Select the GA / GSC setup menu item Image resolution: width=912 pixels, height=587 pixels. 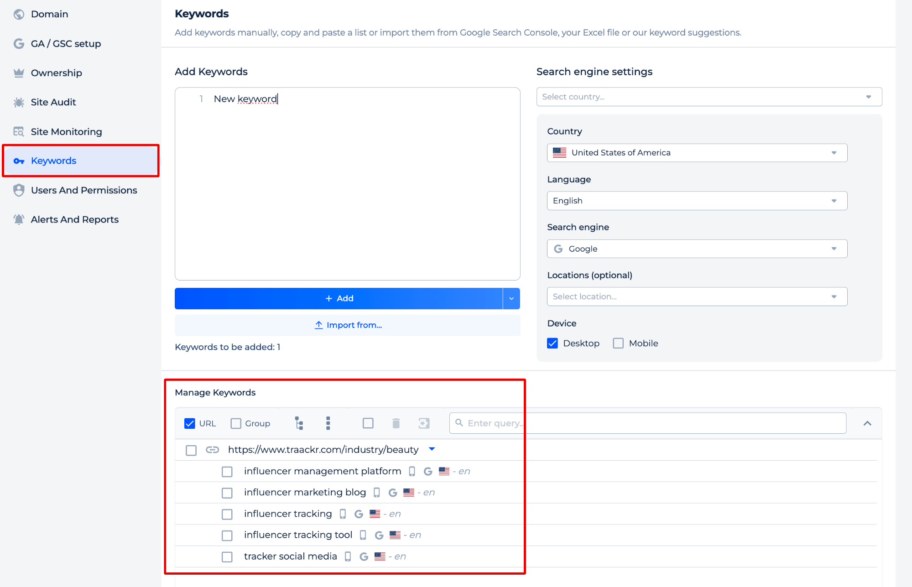coord(66,43)
